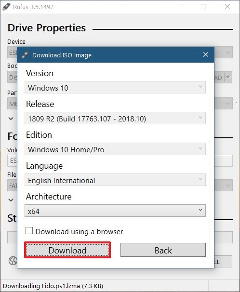Expand advanced format options chevron
240x292 pixels.
[x=11, y=200]
